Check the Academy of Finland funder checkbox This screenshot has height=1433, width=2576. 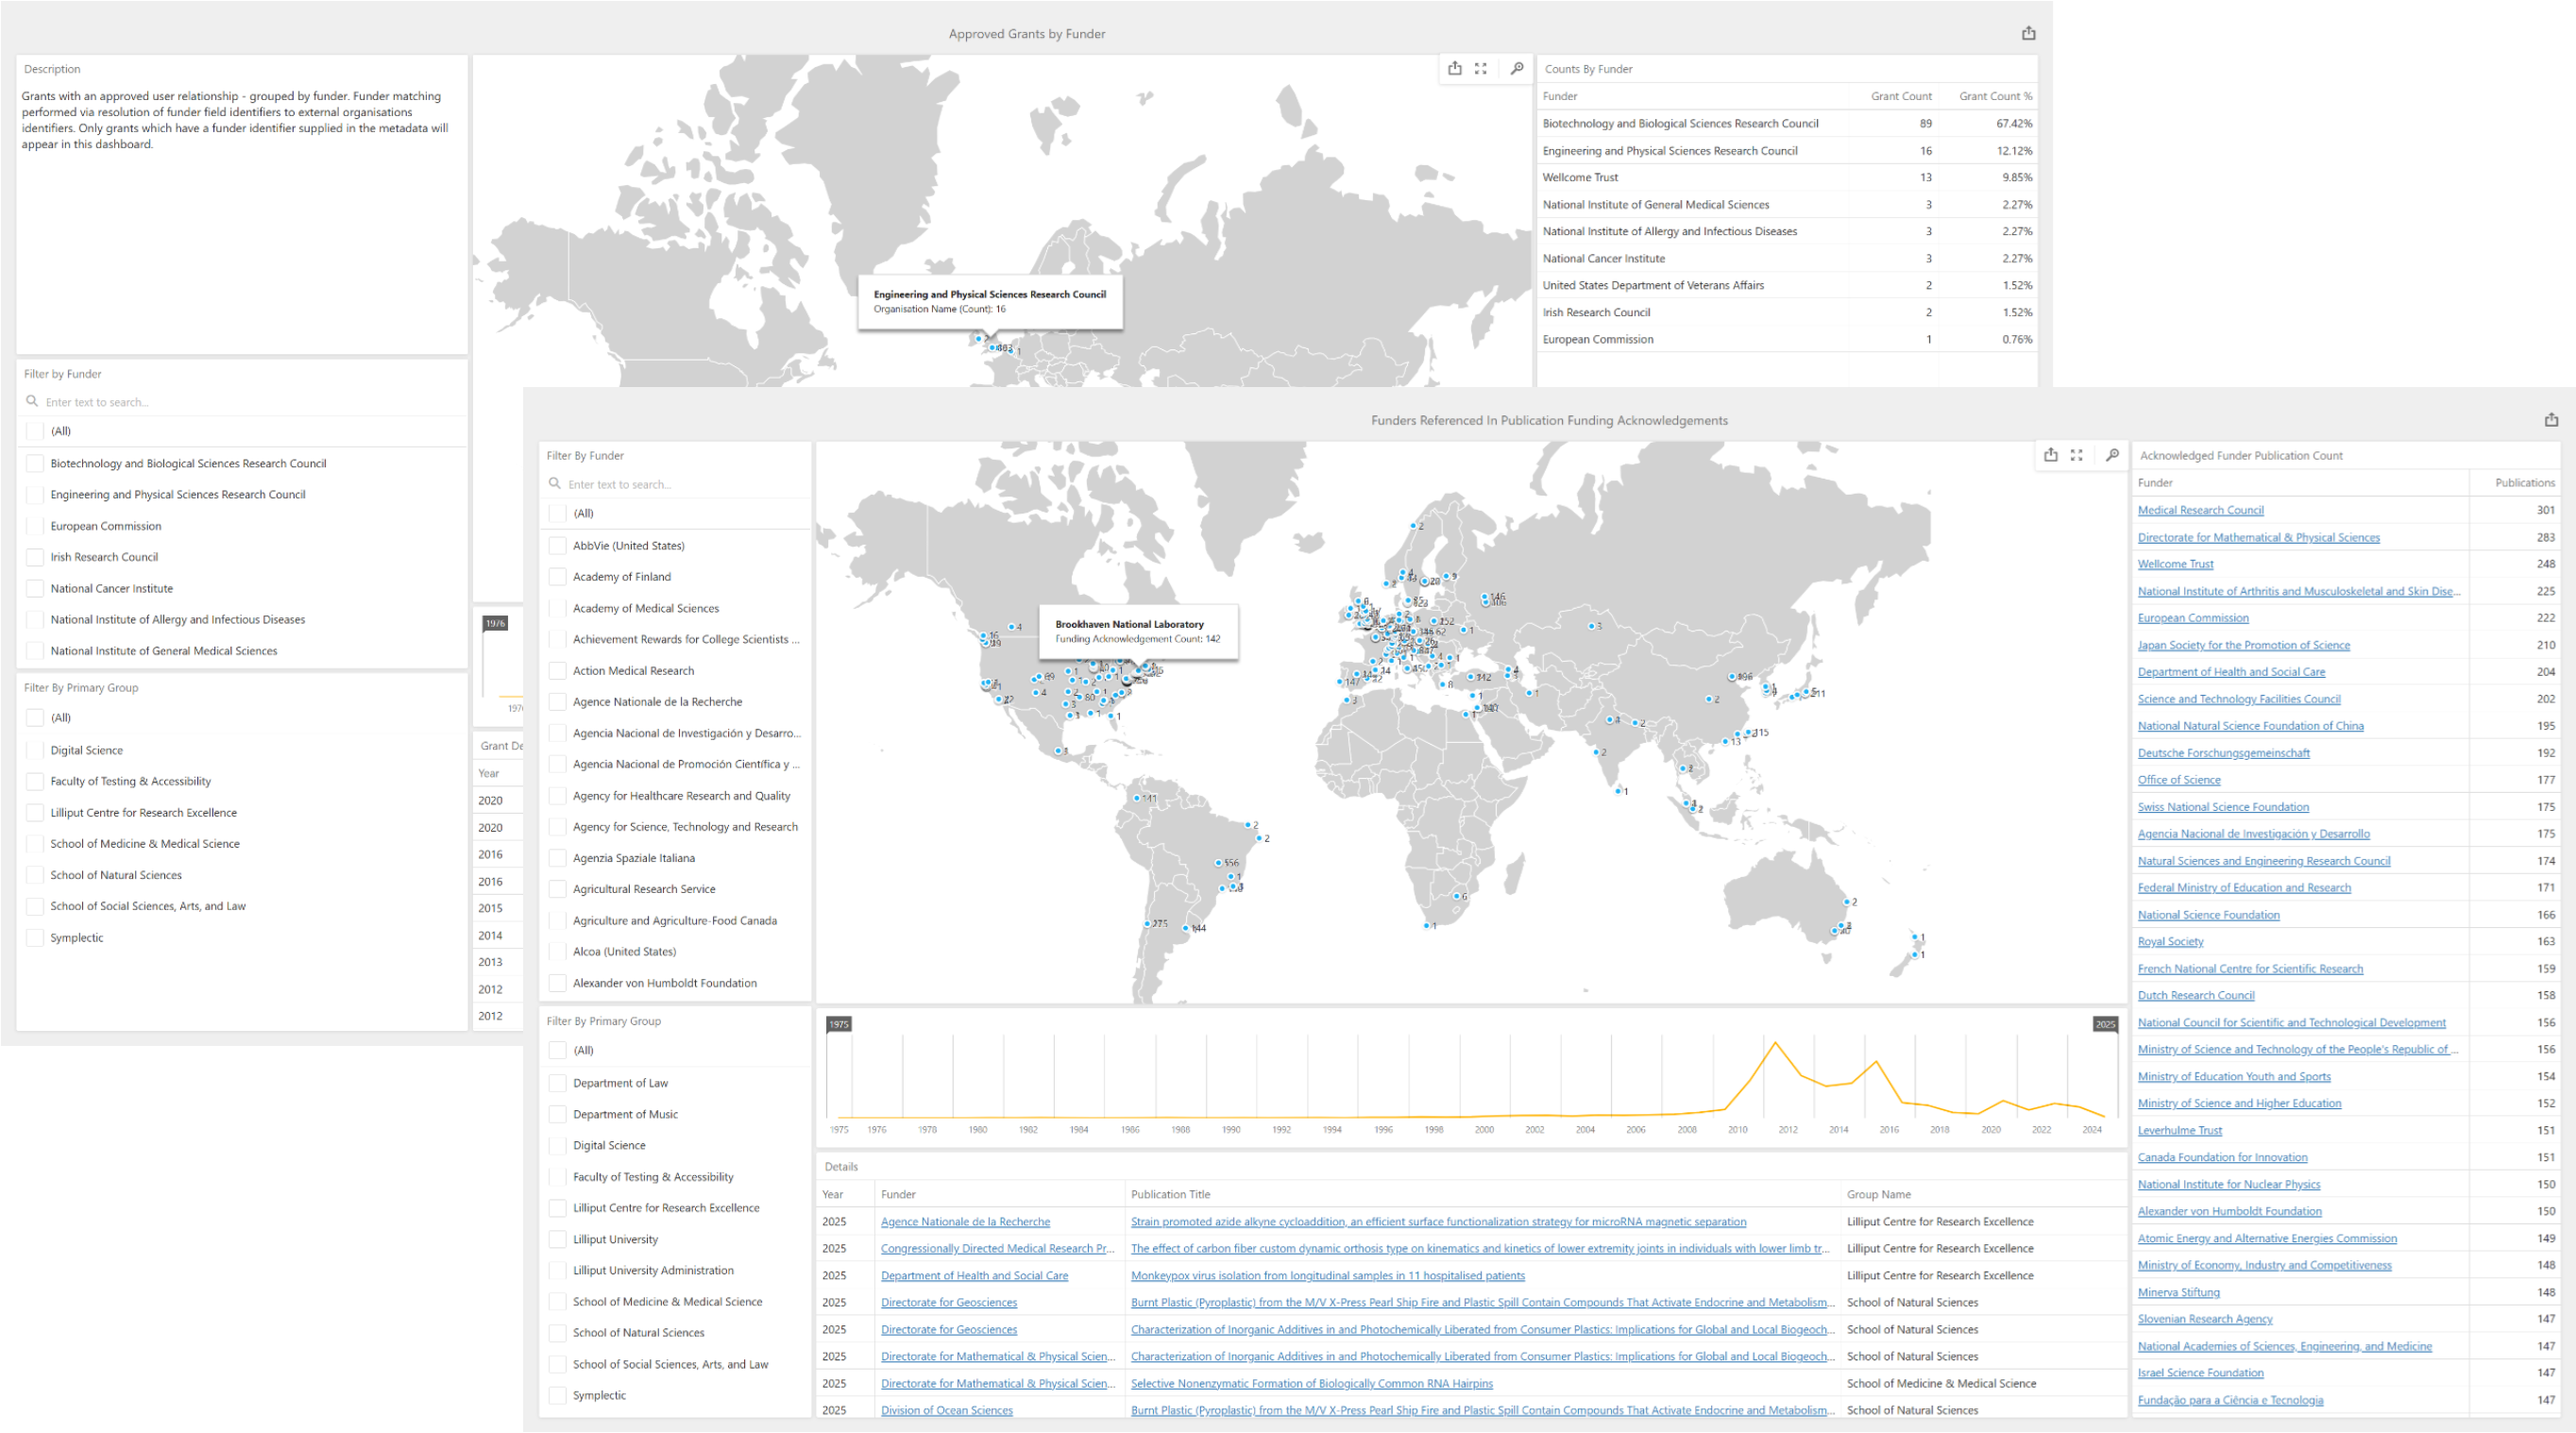tap(558, 577)
